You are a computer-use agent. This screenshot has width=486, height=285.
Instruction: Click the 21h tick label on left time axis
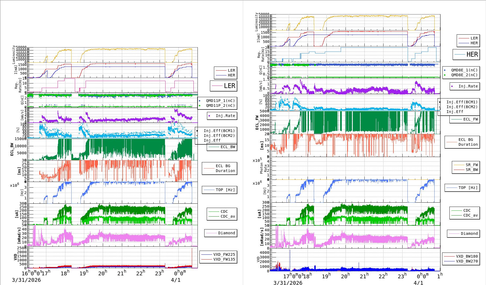122,273
